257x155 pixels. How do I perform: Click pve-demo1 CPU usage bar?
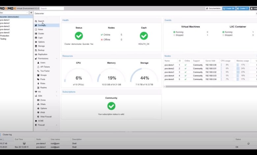pos(227,65)
